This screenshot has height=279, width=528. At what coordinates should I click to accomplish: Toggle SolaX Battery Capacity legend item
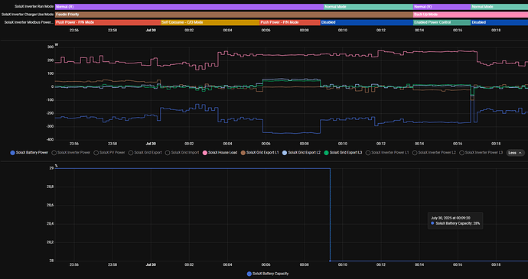pyautogui.click(x=268, y=274)
